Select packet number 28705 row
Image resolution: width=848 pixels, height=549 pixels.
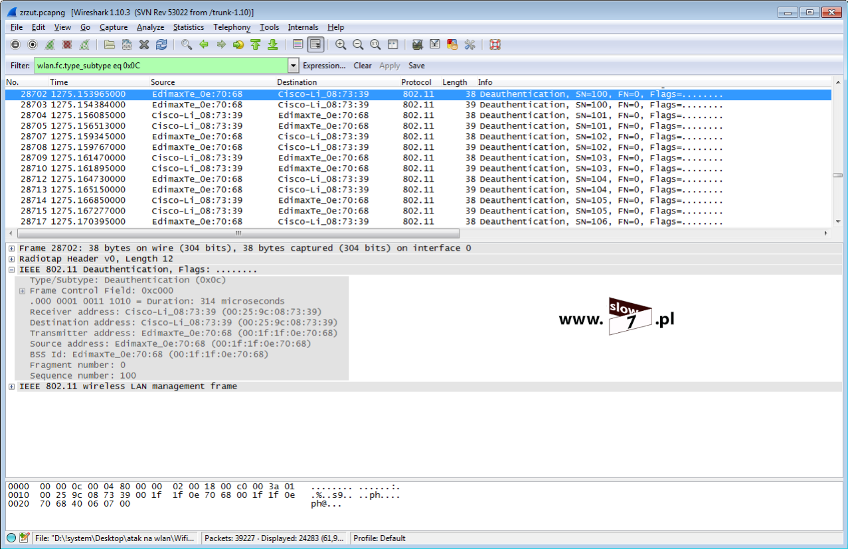coord(418,126)
